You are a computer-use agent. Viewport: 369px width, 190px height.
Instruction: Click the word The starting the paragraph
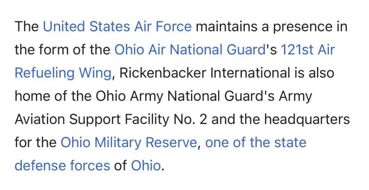(26, 27)
